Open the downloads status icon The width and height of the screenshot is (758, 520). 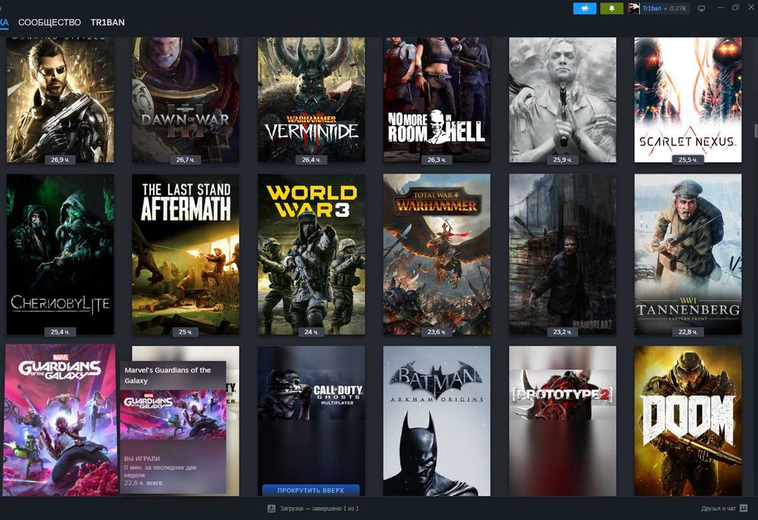tap(271, 509)
